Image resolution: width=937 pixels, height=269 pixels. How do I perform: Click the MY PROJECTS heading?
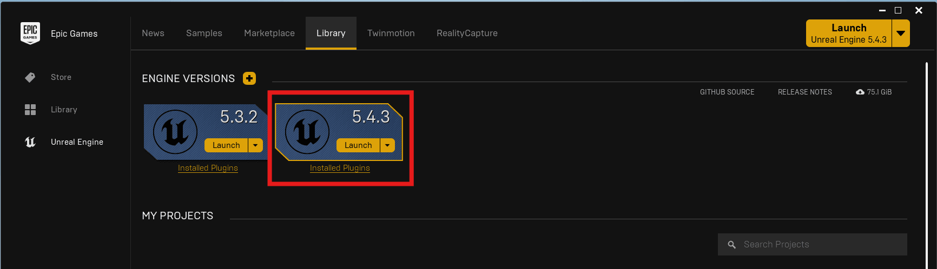[177, 216]
